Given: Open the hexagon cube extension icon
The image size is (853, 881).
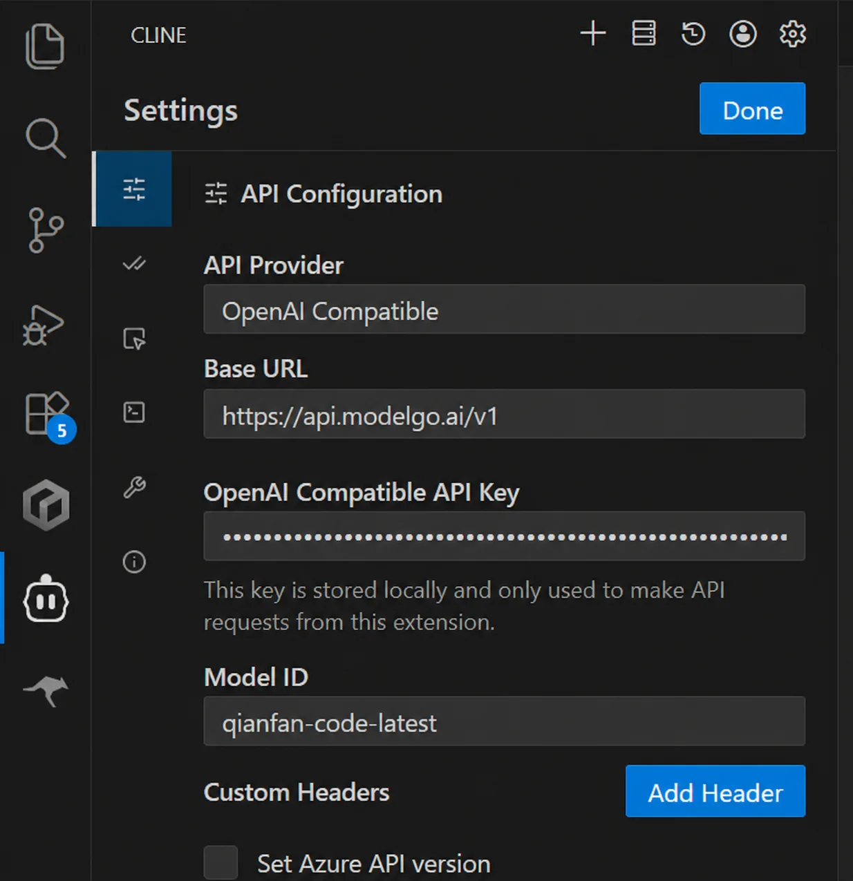Looking at the screenshot, I should [46, 505].
